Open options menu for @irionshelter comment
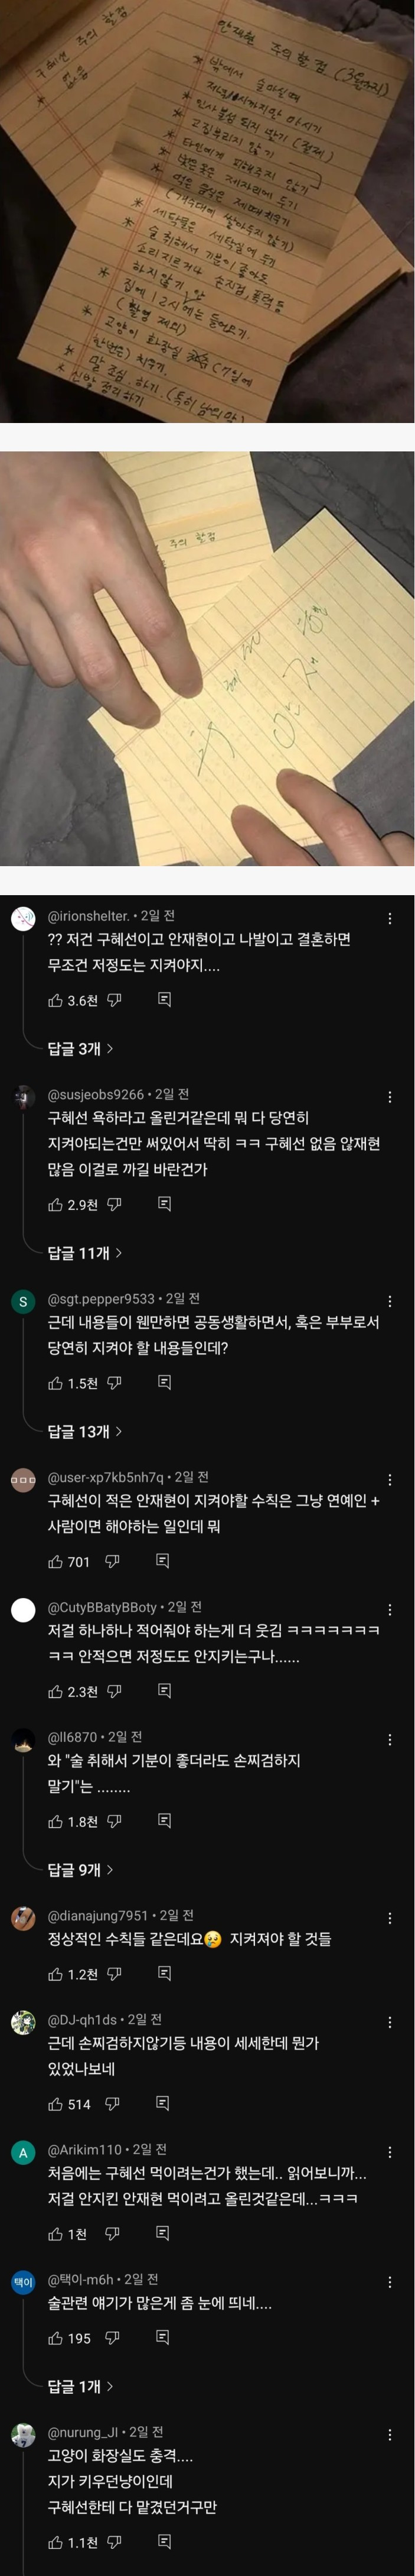 click(389, 918)
